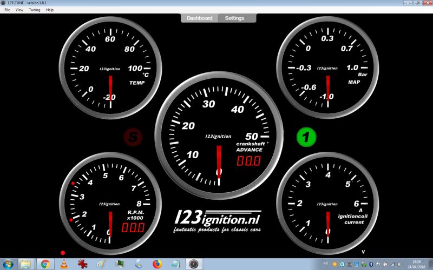
Task: Click the ignition coil current gauge
Action: [327, 204]
